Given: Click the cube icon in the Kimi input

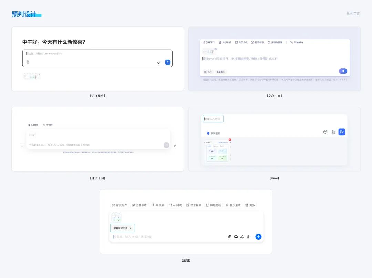Looking at the screenshot, I should [325, 132].
